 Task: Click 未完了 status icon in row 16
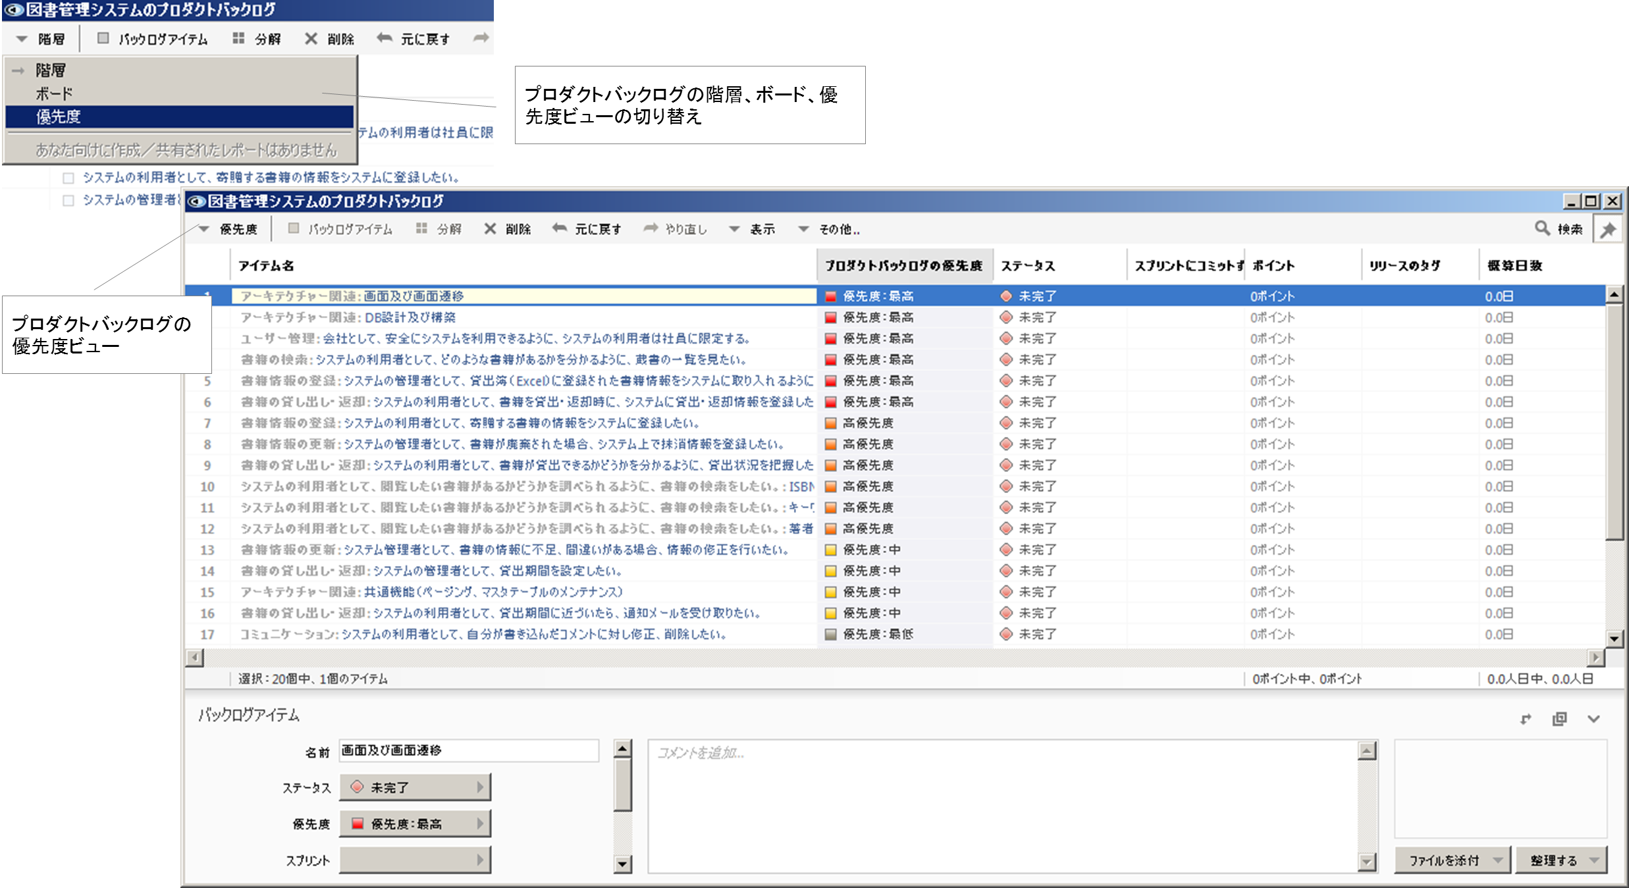[1006, 614]
